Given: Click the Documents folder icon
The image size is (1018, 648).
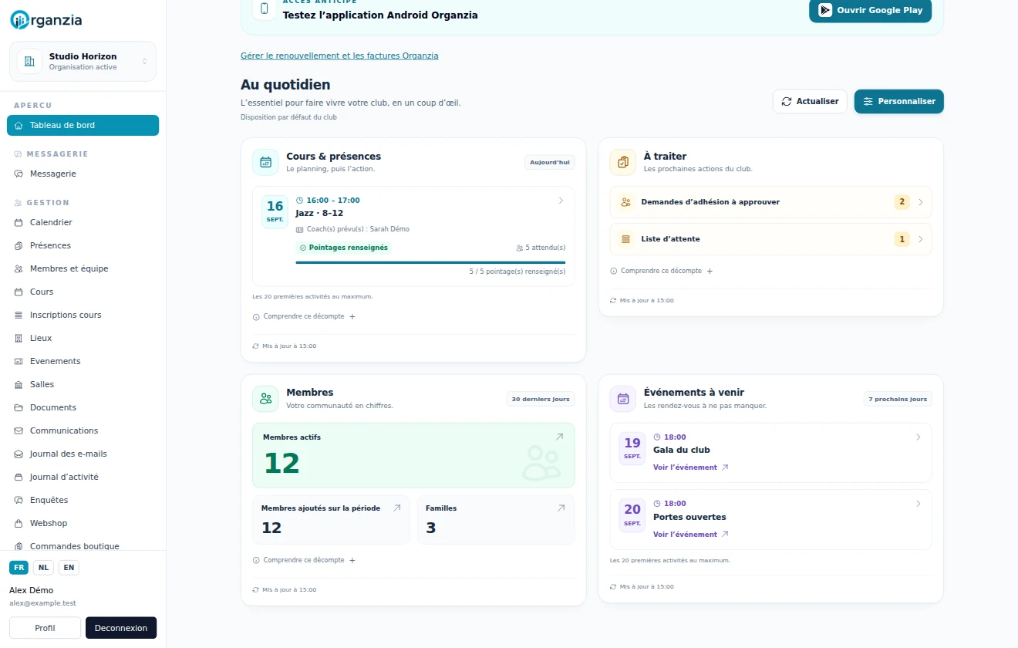Looking at the screenshot, I should point(19,407).
